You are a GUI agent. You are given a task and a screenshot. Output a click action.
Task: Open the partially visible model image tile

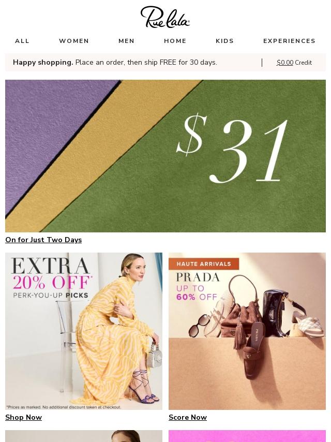pos(84,436)
